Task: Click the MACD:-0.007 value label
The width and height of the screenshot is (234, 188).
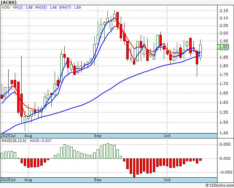Action: point(41,141)
